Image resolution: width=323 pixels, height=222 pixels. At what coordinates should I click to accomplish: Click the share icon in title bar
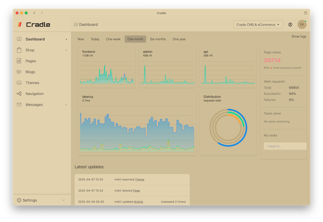click(x=306, y=13)
